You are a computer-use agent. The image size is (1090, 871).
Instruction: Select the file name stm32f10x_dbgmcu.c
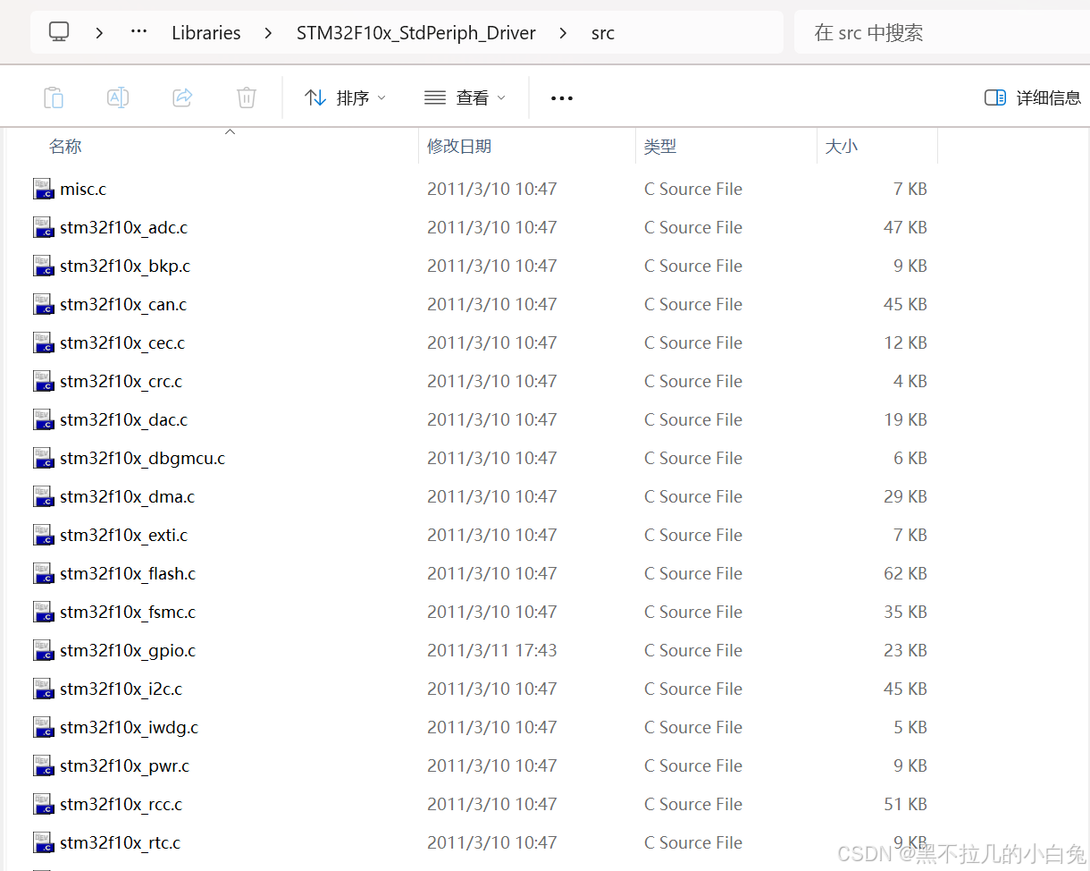[143, 458]
